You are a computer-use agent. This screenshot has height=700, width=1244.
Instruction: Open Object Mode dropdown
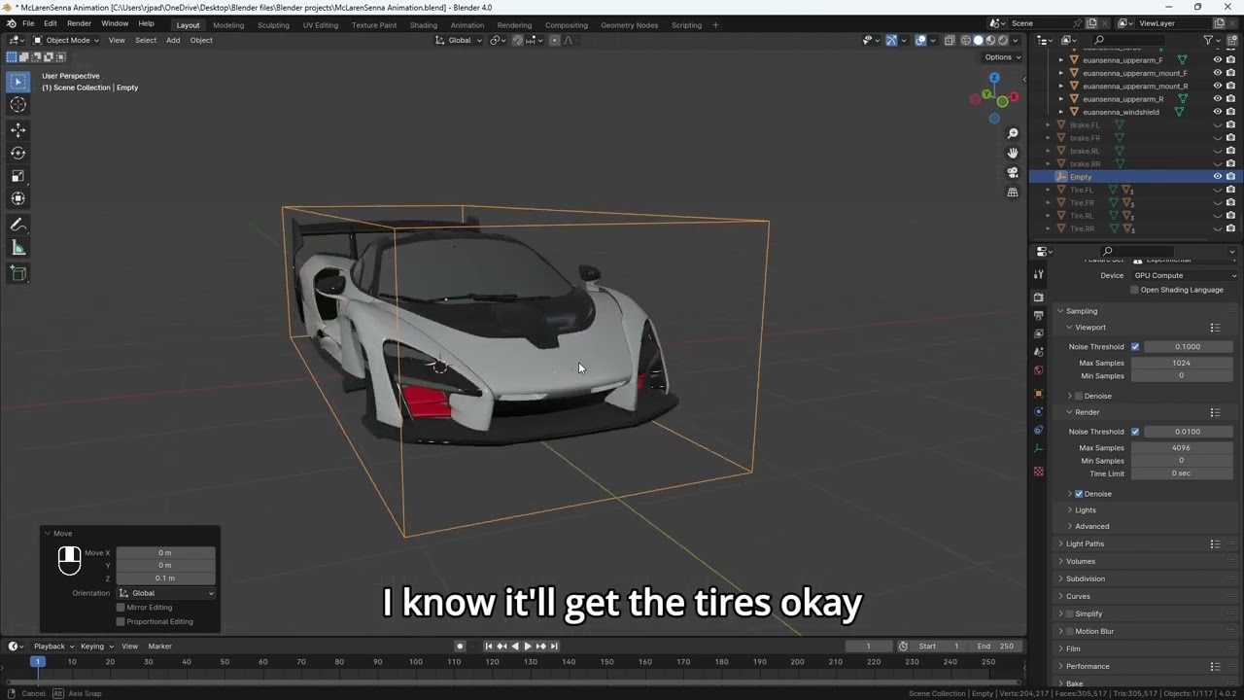point(66,40)
